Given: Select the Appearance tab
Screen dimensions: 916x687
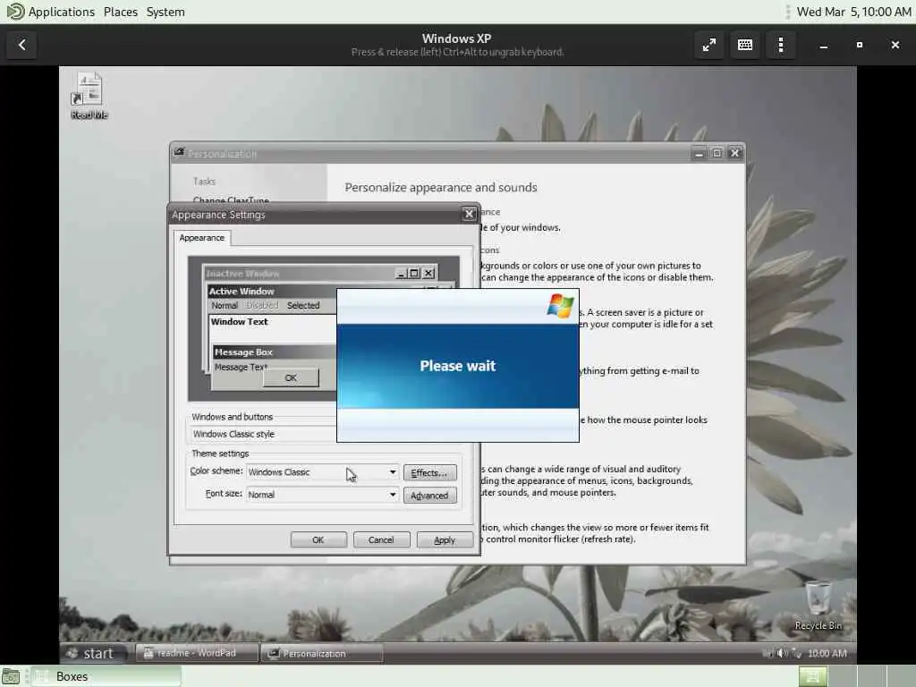Looking at the screenshot, I should pyautogui.click(x=201, y=238).
